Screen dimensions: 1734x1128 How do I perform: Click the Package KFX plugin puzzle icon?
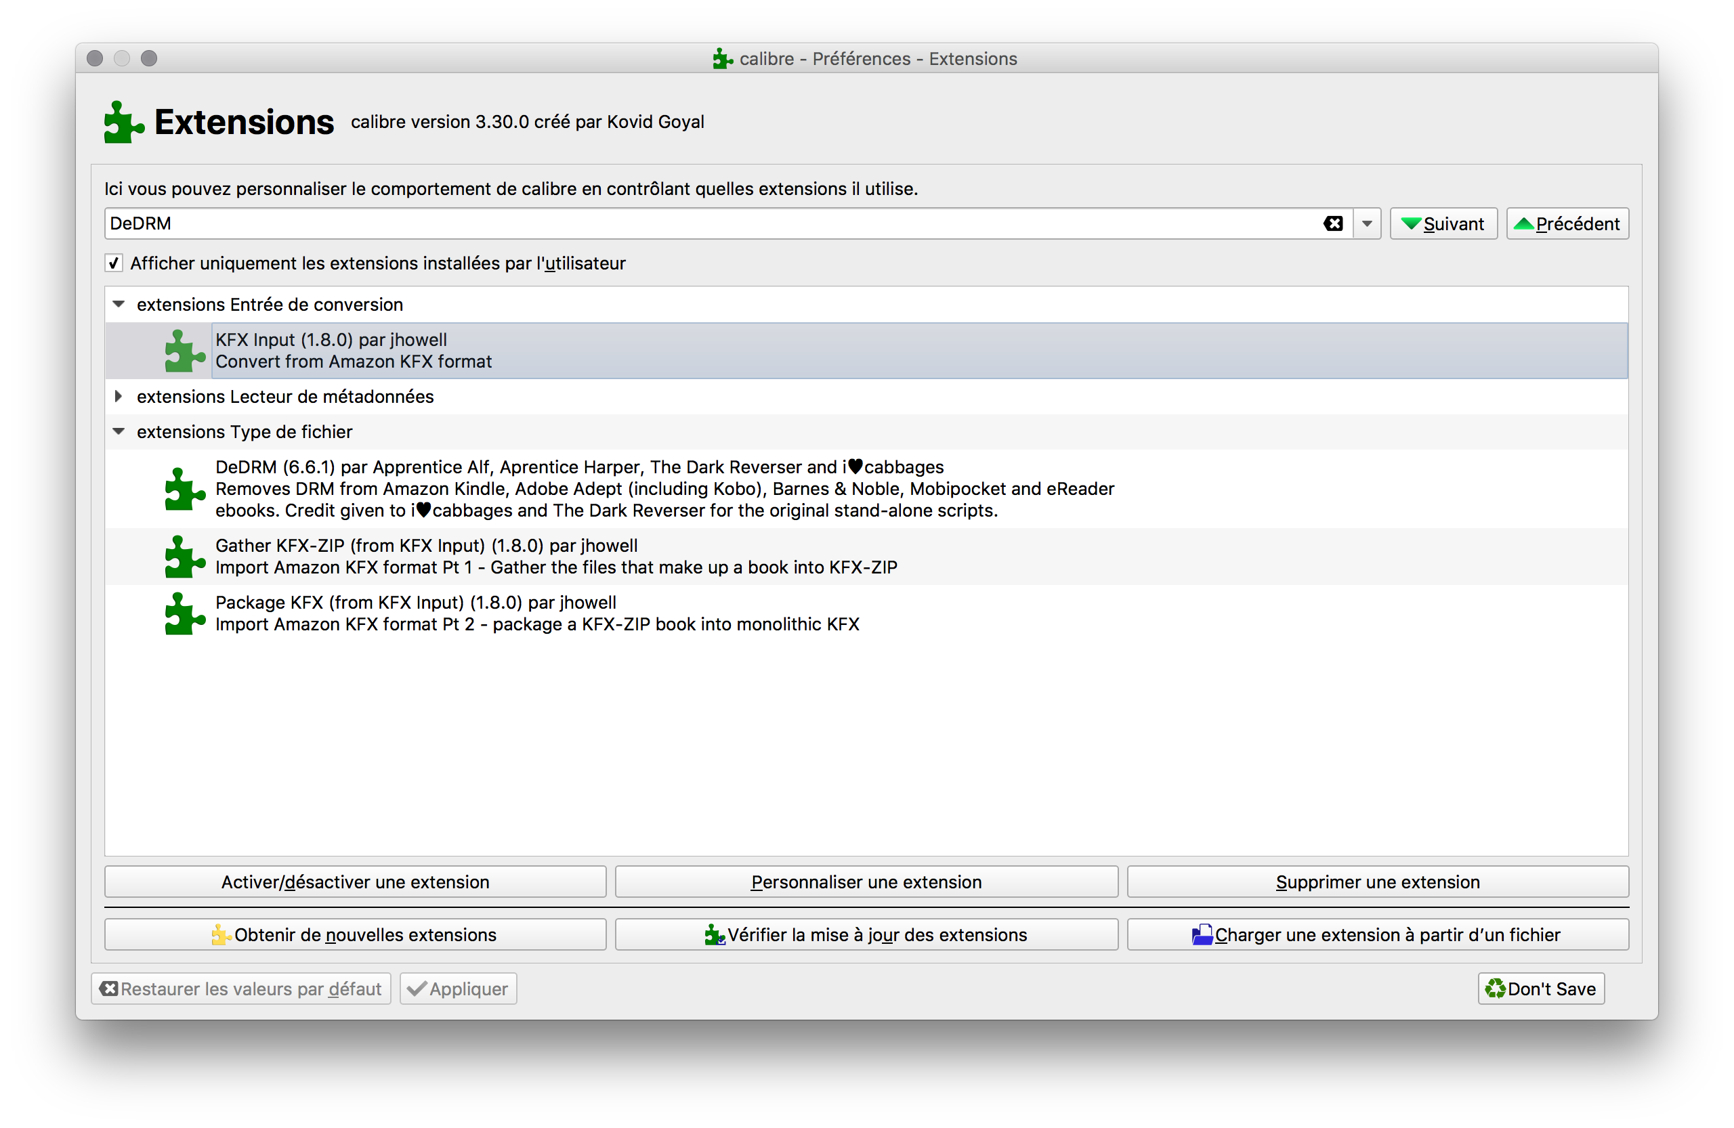coord(184,613)
